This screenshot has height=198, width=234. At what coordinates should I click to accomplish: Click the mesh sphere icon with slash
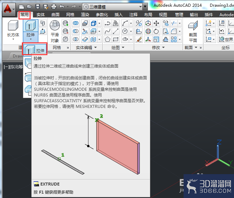66,39
